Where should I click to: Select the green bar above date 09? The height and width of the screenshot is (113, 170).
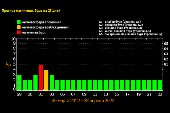[84, 85]
